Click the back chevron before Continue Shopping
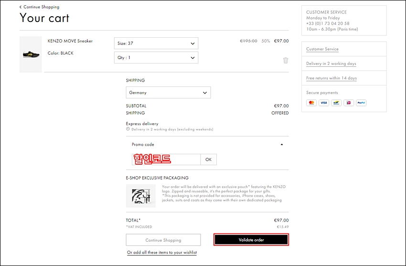Viewport: 406px width, 266px height. (x=21, y=7)
